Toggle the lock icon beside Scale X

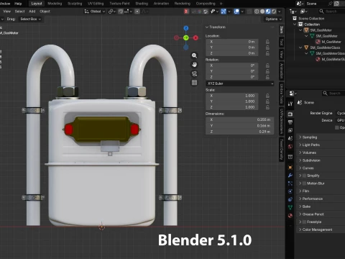(267, 96)
